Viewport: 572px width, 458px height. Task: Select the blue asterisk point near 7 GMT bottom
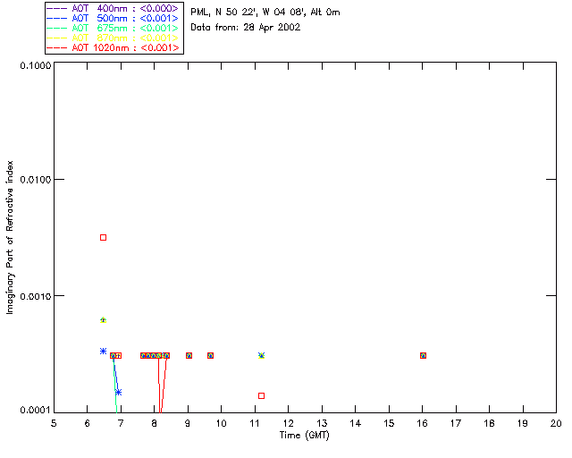pyautogui.click(x=118, y=393)
